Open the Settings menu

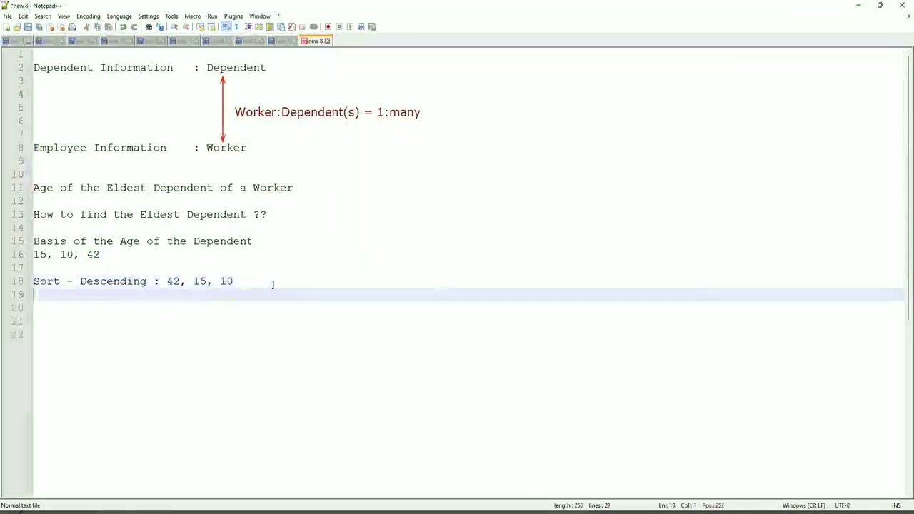[x=149, y=16]
